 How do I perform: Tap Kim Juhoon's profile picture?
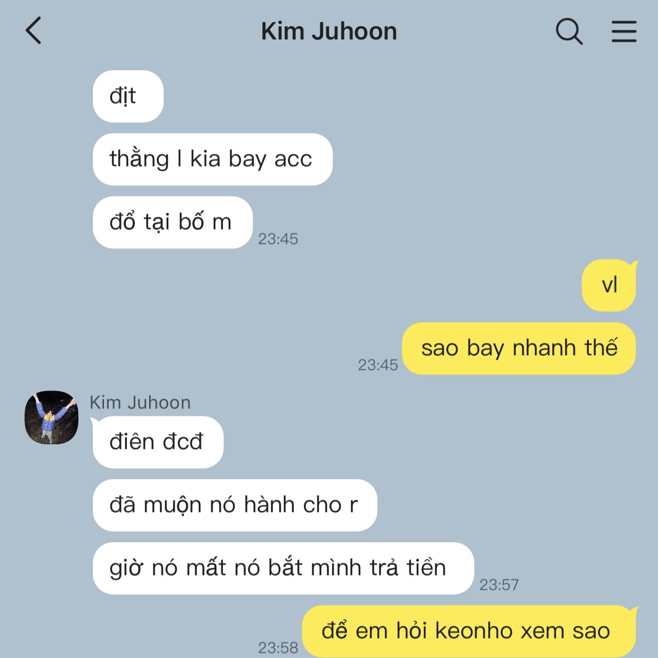point(51,417)
